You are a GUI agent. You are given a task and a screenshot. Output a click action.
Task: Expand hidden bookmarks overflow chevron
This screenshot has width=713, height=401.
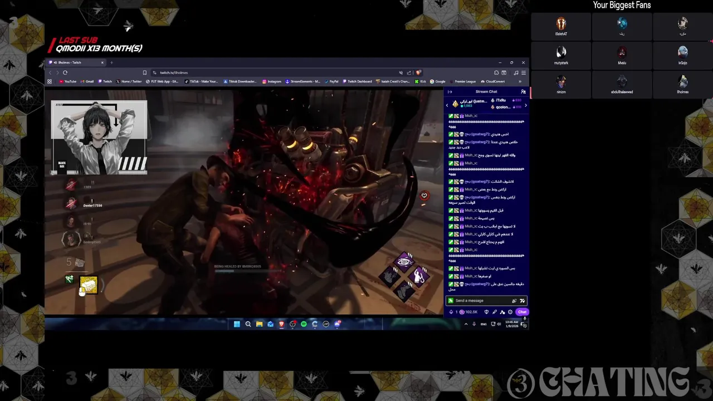click(x=520, y=81)
